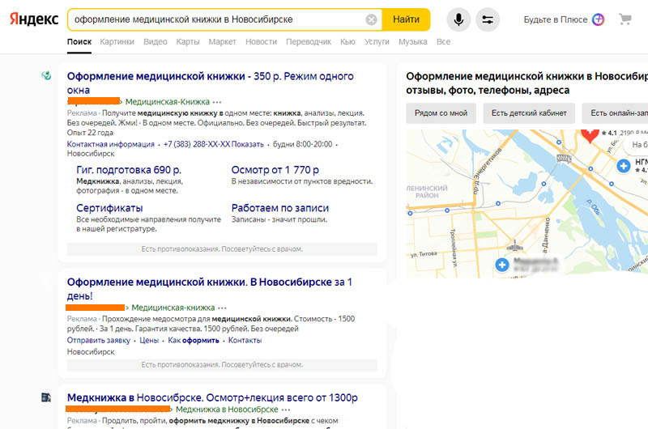
Task: Toggle the 'Есть онлайн-запись' filter chip
Action: pos(616,113)
